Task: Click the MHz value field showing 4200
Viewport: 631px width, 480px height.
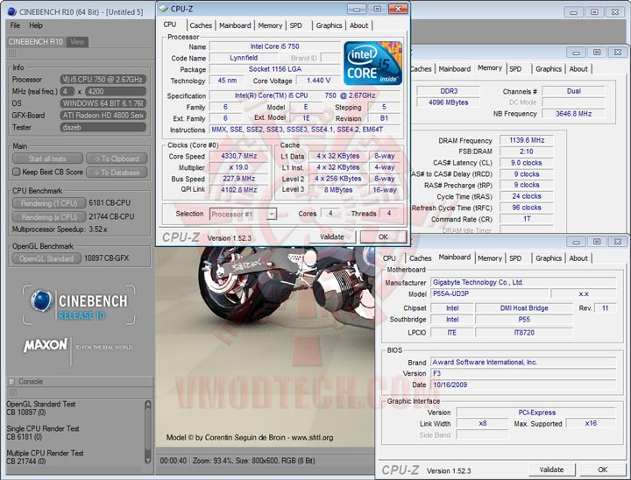Action: [115, 91]
